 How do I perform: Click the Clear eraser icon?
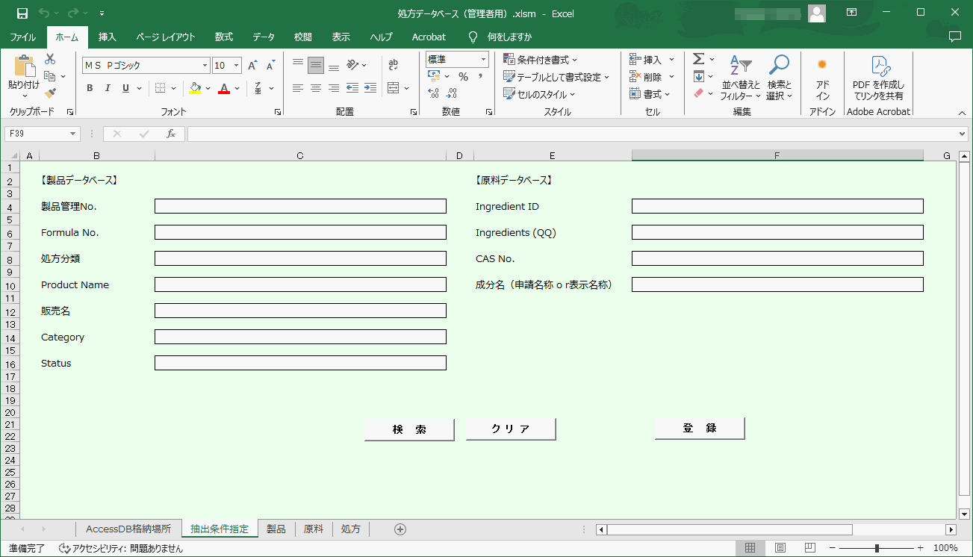698,93
